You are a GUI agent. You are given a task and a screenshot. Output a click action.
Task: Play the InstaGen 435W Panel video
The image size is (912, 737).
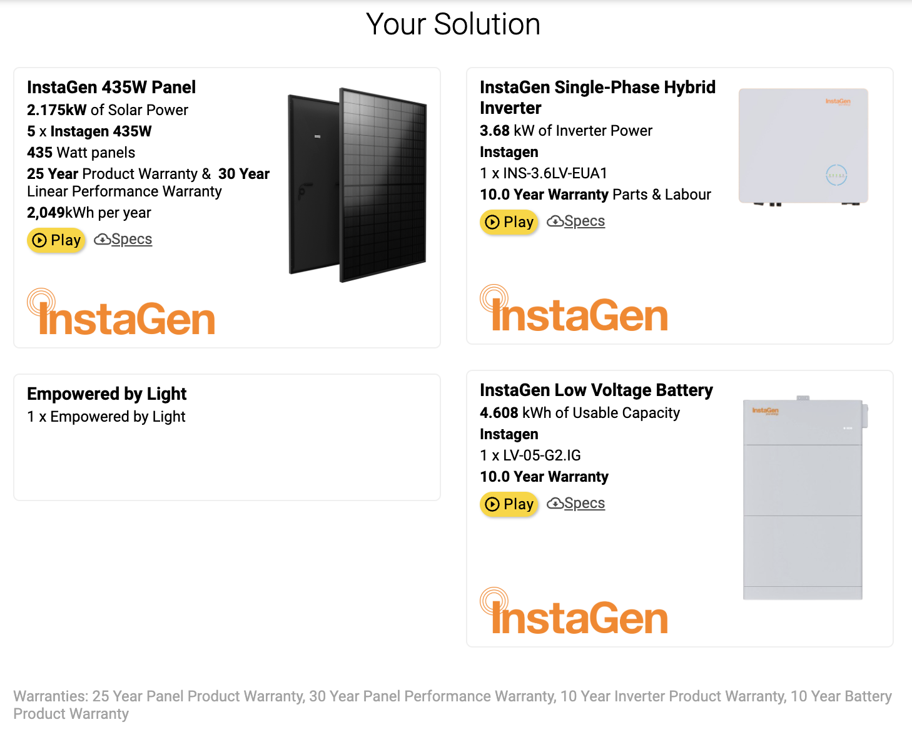pos(56,240)
